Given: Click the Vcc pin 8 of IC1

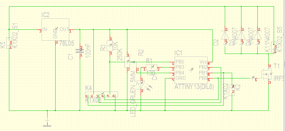Looking at the screenshot, I should 210,63.
